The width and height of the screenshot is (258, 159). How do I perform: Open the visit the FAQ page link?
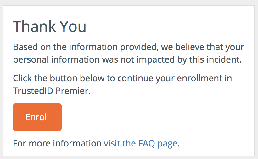pos(142,143)
